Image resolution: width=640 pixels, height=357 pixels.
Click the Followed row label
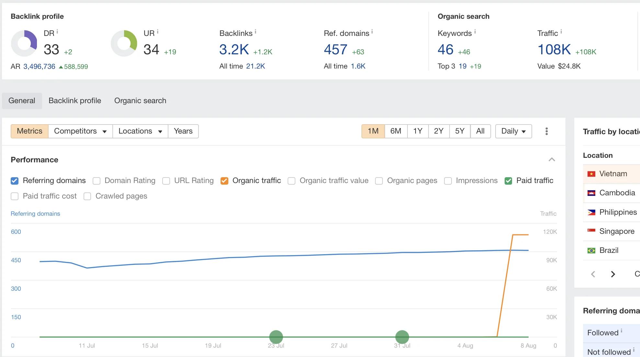point(603,333)
